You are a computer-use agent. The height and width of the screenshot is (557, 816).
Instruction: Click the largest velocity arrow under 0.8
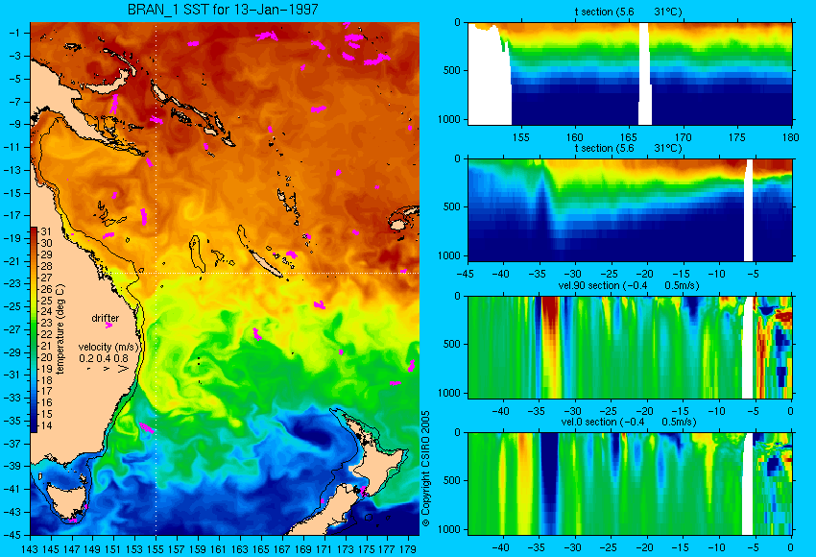click(123, 369)
